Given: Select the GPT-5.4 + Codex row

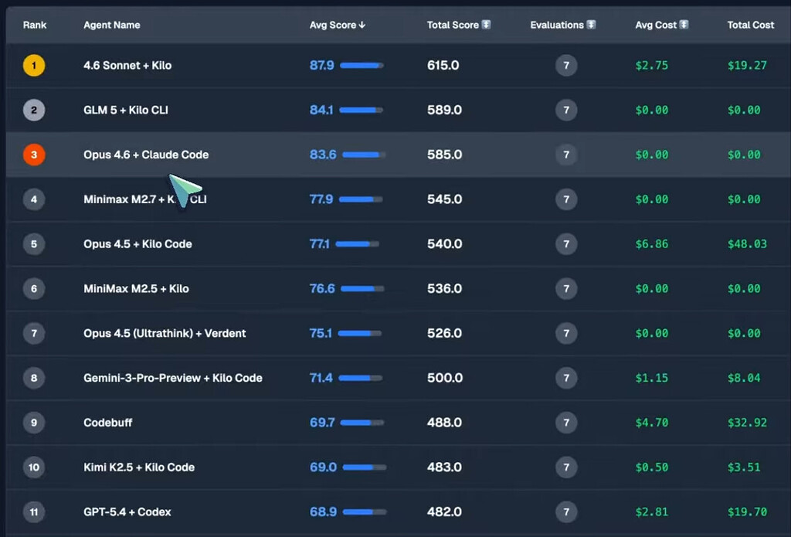Looking at the screenshot, I should click(399, 512).
